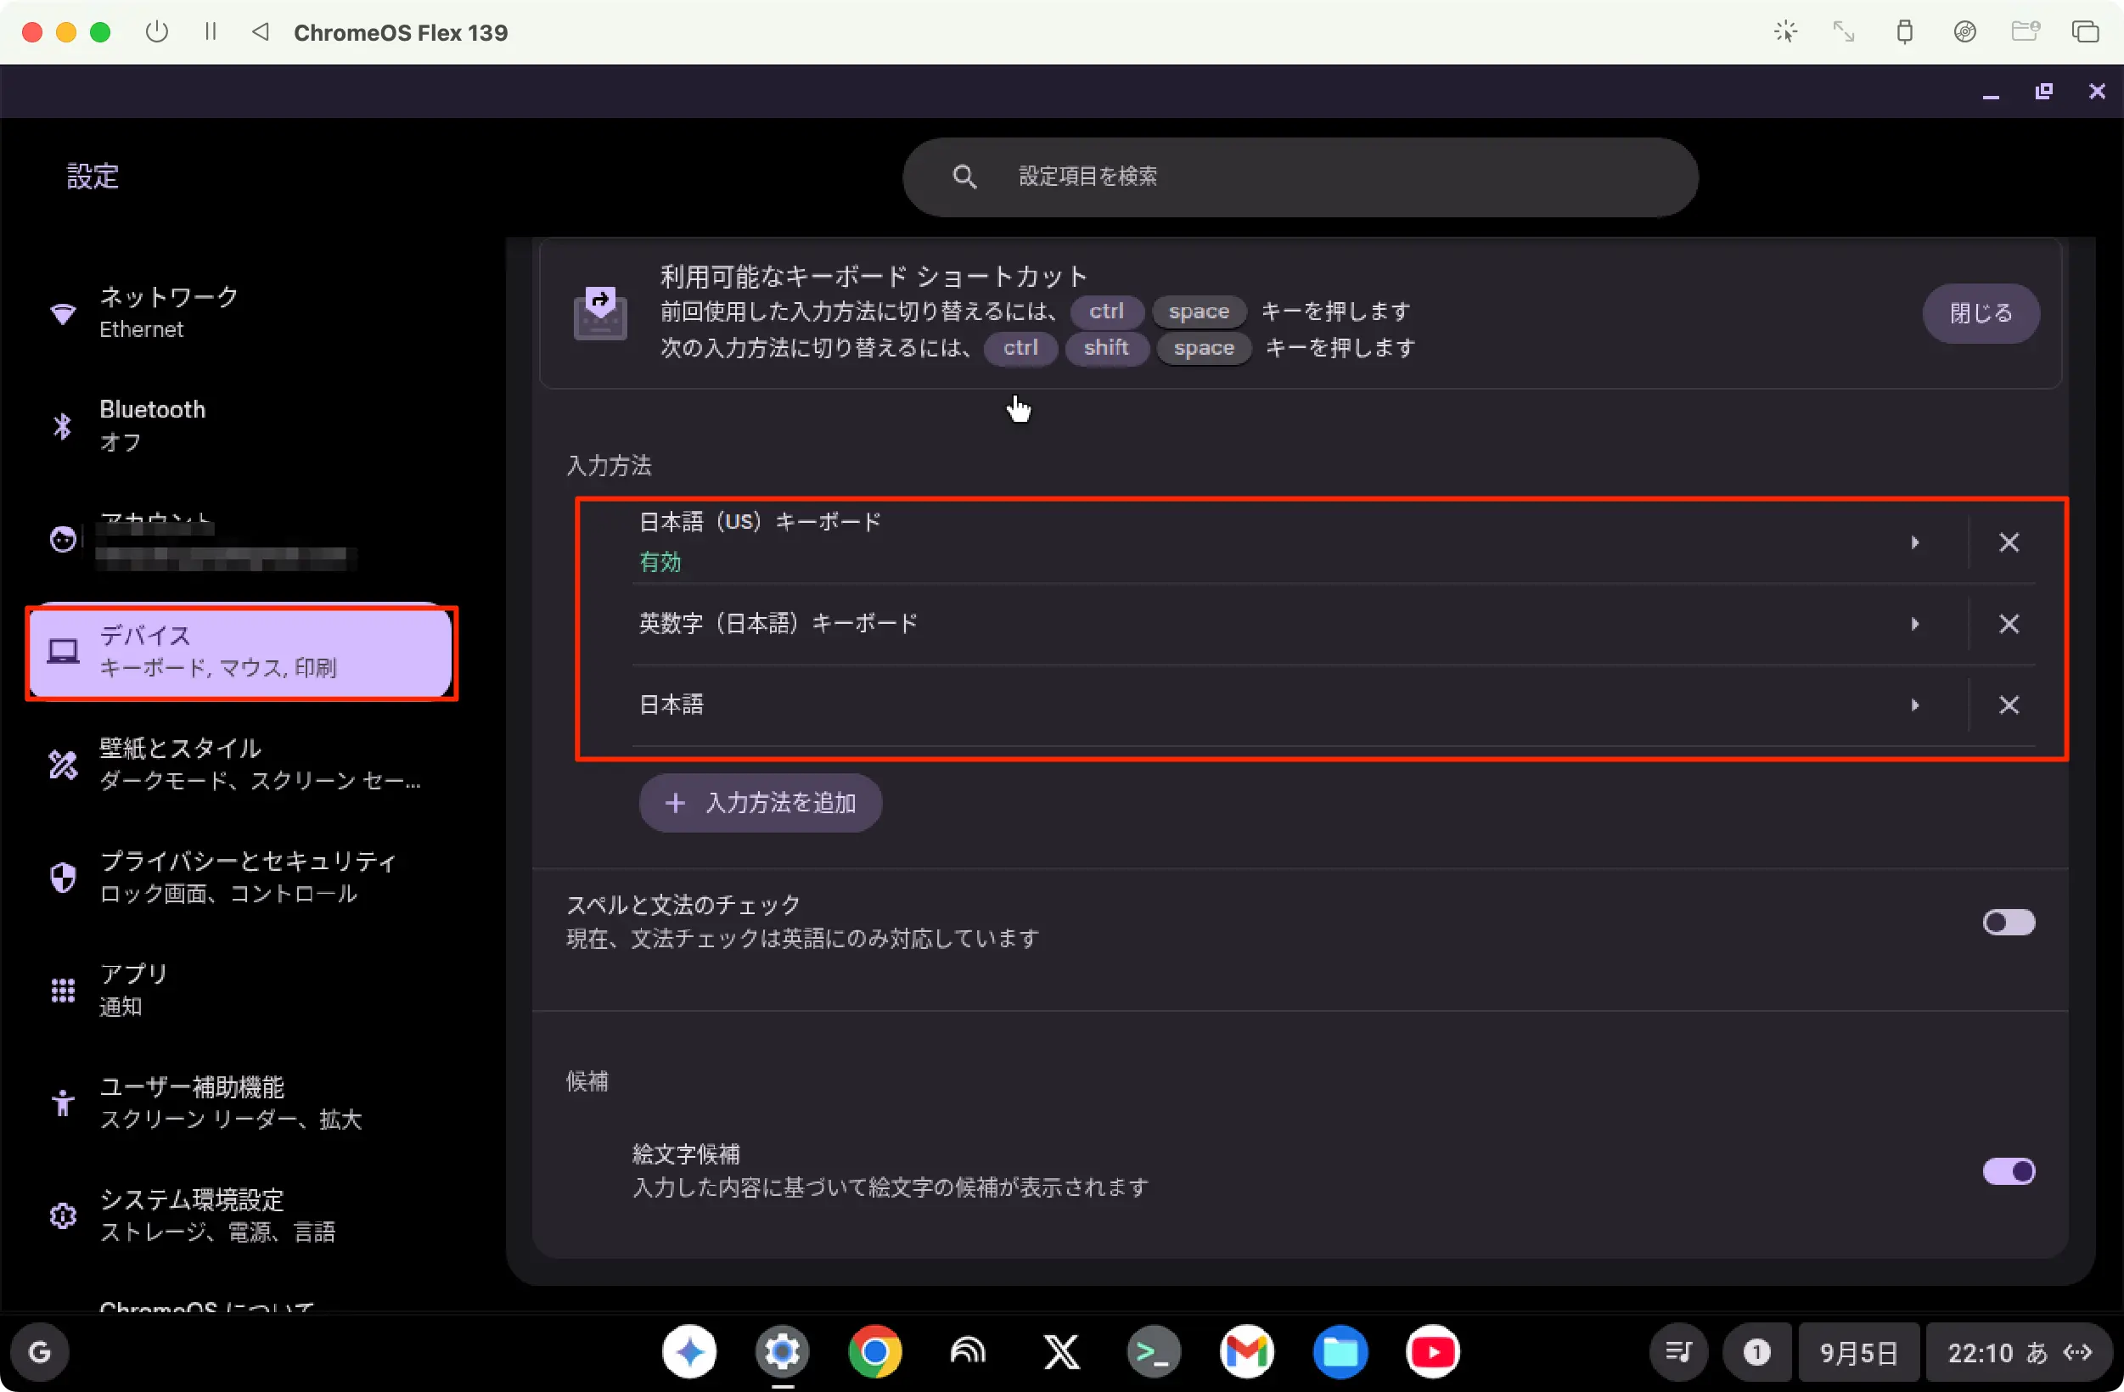Expand 日本語 input settings arrow
Viewport: 2124px width, 1392px height.
coord(1914,705)
